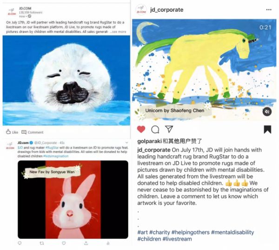Open the #livestream hashtag
This screenshot has width=279, height=250.
pyautogui.click(x=177, y=239)
